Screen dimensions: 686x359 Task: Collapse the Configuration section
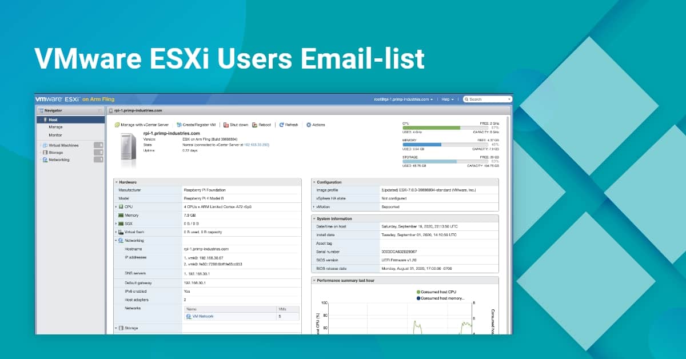314,182
